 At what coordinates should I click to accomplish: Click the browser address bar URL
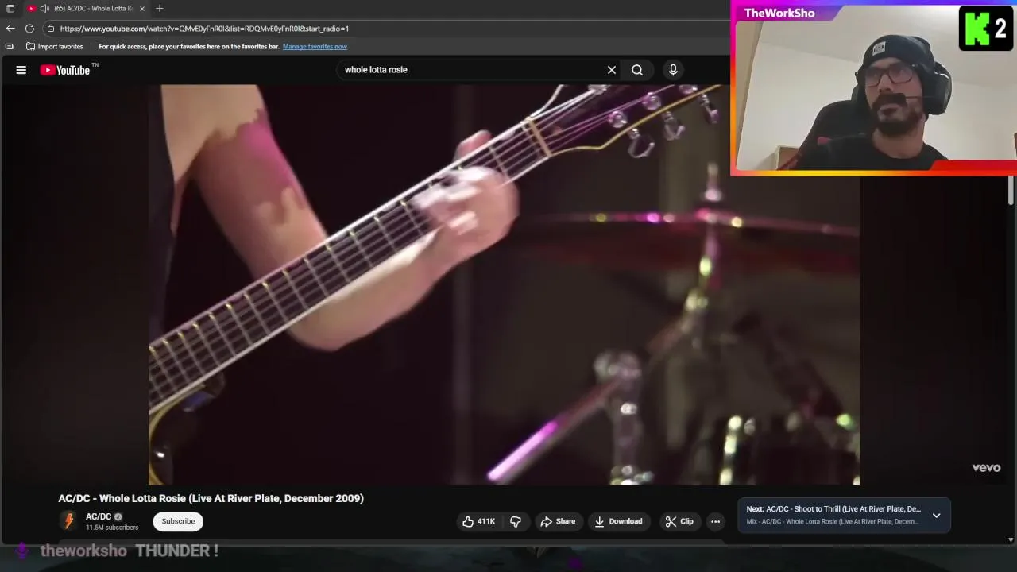coord(204,29)
